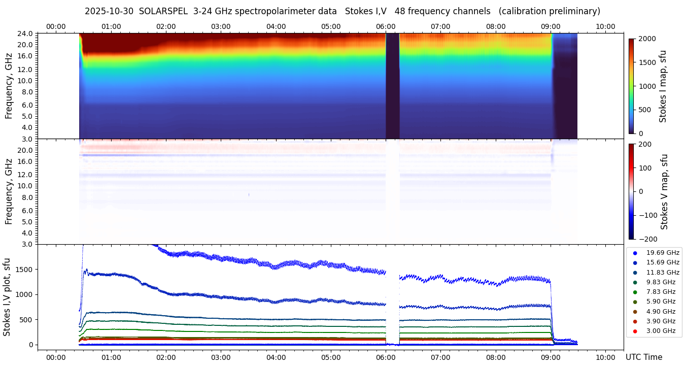Click the 24.0 frequency tick label
The width and height of the screenshot is (685, 368).
(26, 34)
